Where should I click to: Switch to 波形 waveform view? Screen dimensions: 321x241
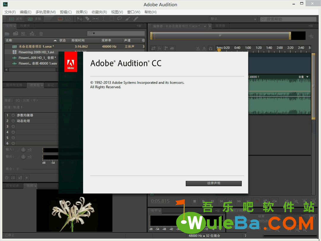[x=16, y=19]
